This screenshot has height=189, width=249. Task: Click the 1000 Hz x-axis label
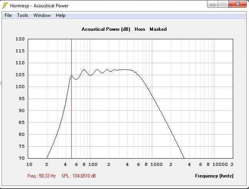click(156, 164)
